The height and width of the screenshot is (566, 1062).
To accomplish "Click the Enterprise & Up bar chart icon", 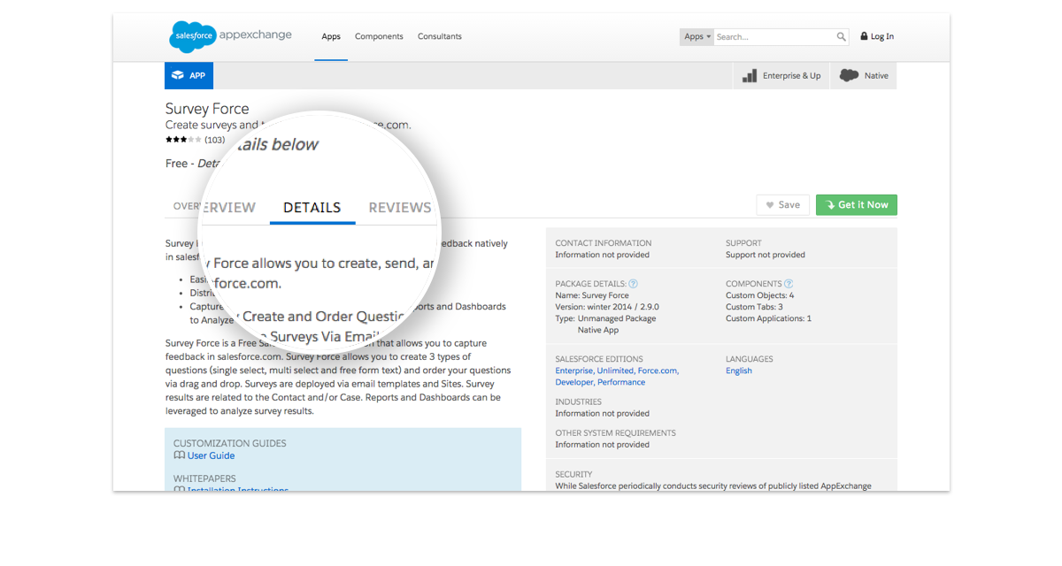I will (x=750, y=76).
